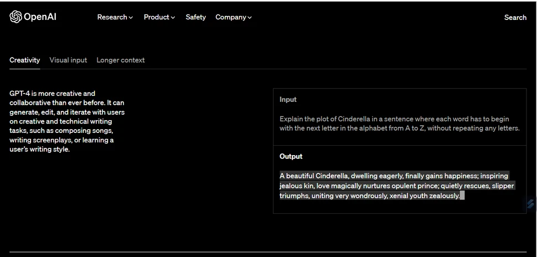Select the Creativity tab
Screen dimensions: 537x257
pos(24,60)
